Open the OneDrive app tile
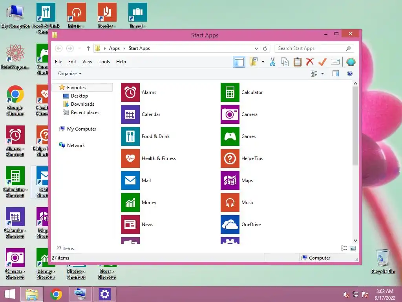The width and height of the screenshot is (402, 302). [x=230, y=225]
